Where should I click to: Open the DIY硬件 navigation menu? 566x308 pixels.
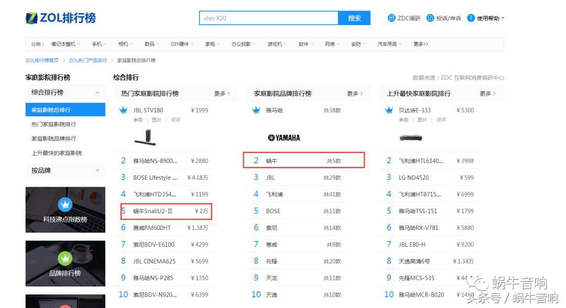point(181,44)
